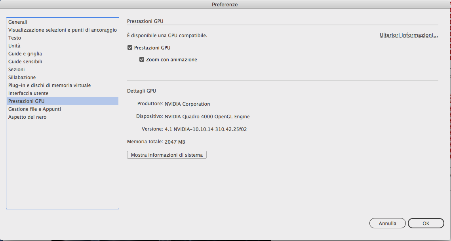Open the Generali preferences section
The height and width of the screenshot is (241, 451).
18,22
